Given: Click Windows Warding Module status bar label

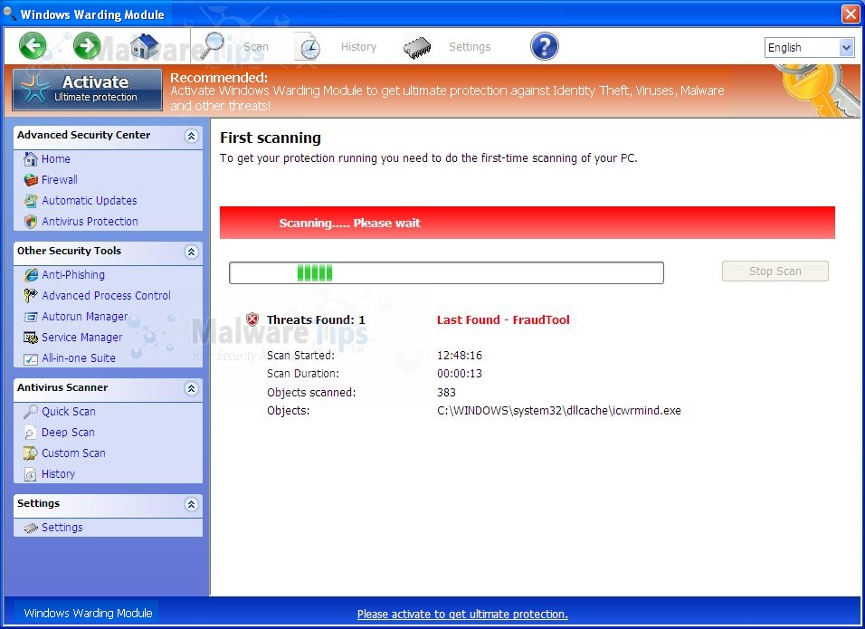Looking at the screenshot, I should pos(89,613).
